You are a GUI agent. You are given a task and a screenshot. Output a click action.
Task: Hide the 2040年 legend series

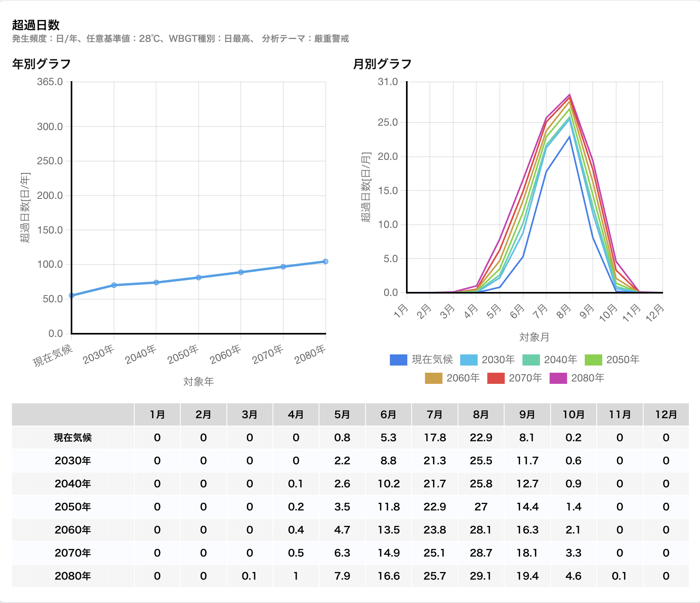549,360
